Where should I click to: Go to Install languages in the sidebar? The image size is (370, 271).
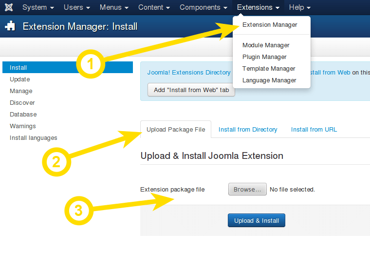click(33, 138)
